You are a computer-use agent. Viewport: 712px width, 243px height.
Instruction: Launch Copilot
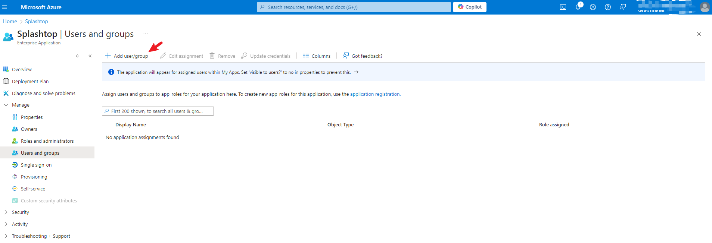pyautogui.click(x=470, y=7)
